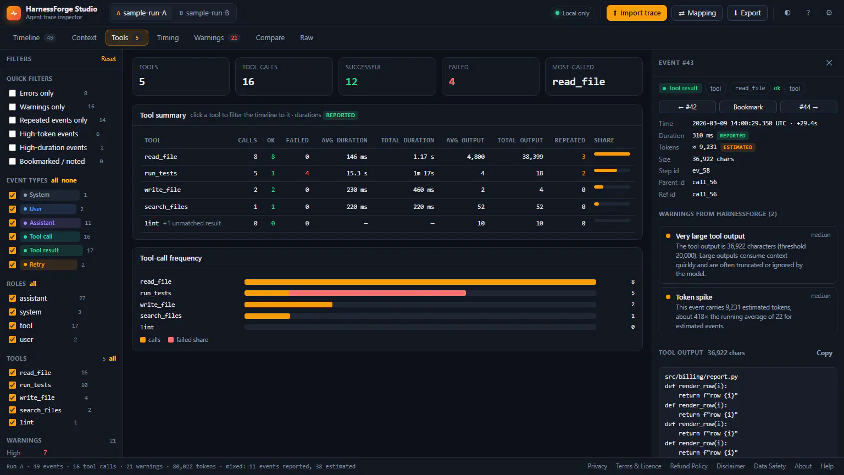The height and width of the screenshot is (475, 844).
Task: Uncheck the assistant role
Action: coord(12,299)
